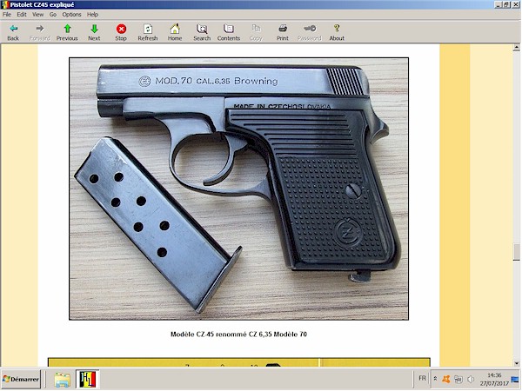Open the Search tool
Image resolution: width=522 pixels, height=391 pixels.
[x=202, y=32]
